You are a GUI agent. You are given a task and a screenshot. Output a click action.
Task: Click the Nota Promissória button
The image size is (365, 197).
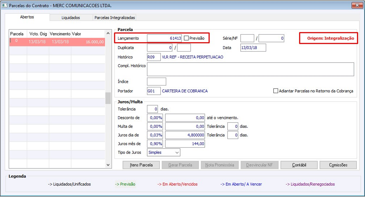[x=220, y=165]
